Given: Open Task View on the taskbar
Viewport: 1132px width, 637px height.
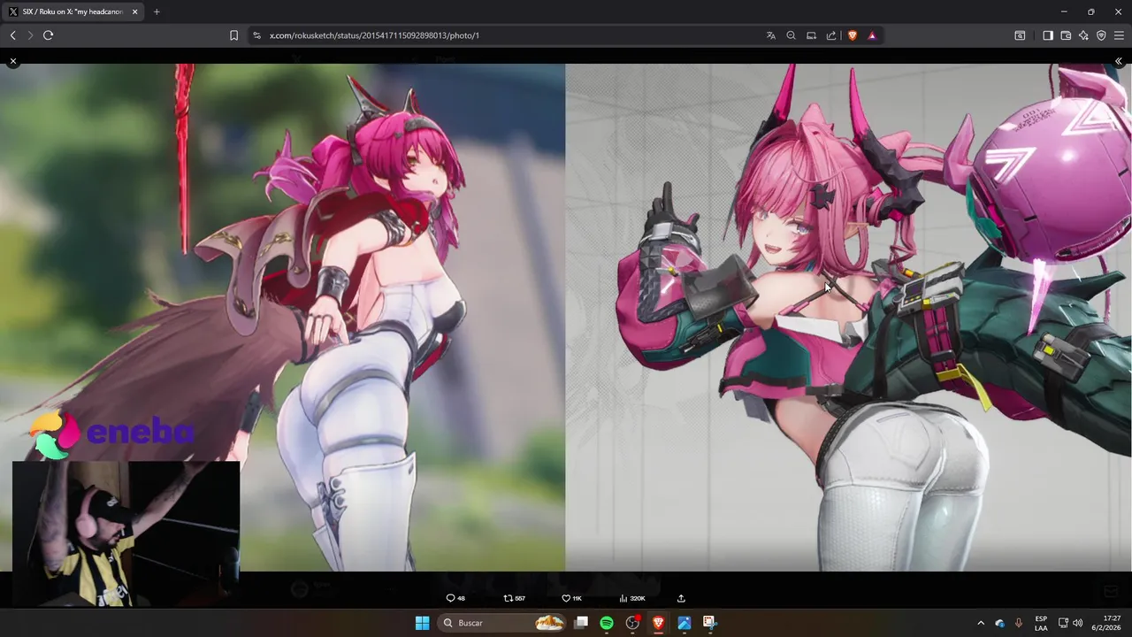Looking at the screenshot, I should tap(581, 623).
